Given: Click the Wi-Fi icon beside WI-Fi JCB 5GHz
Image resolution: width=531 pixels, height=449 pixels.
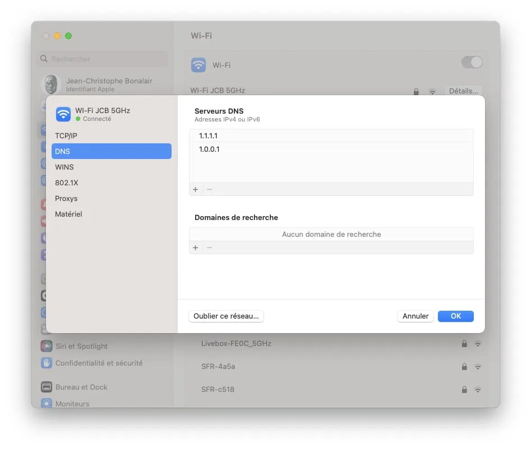Looking at the screenshot, I should [x=63, y=114].
